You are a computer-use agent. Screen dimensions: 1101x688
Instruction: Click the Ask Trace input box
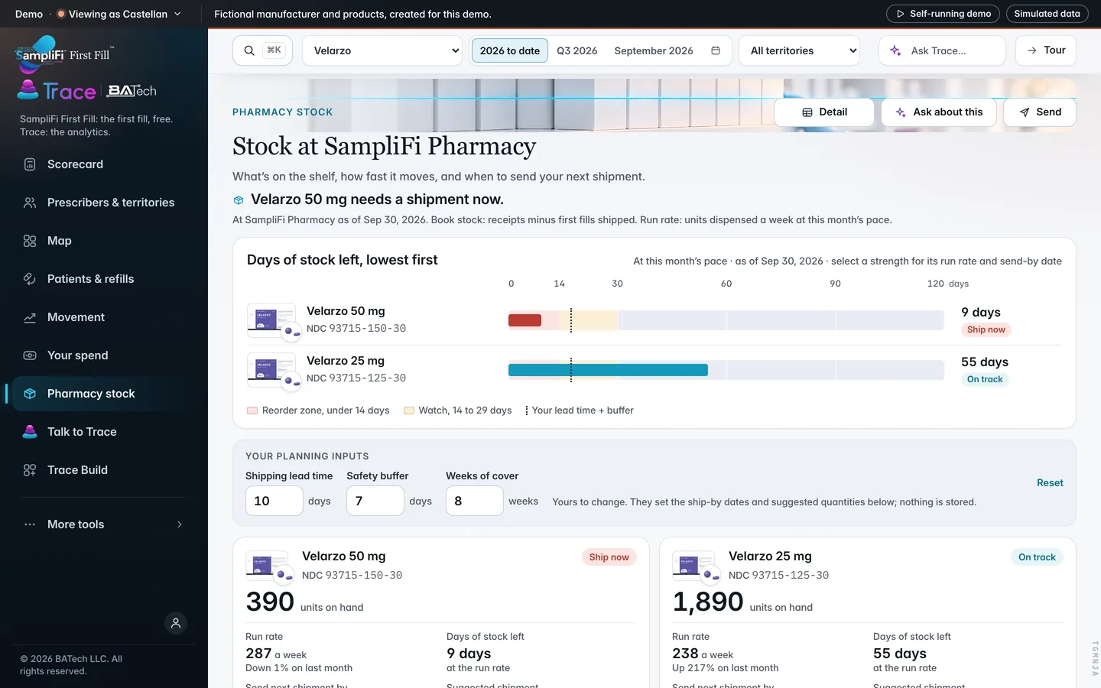point(942,50)
